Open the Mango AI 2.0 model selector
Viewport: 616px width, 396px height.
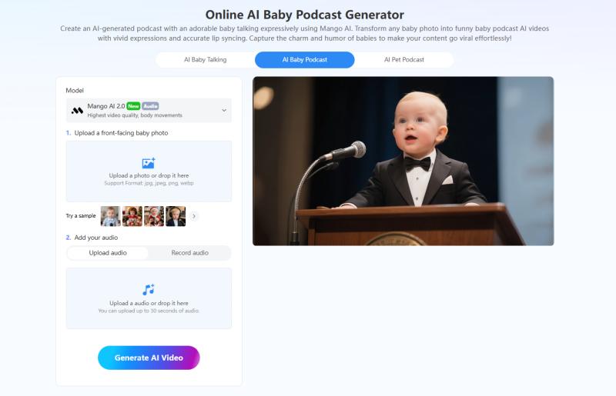click(149, 110)
